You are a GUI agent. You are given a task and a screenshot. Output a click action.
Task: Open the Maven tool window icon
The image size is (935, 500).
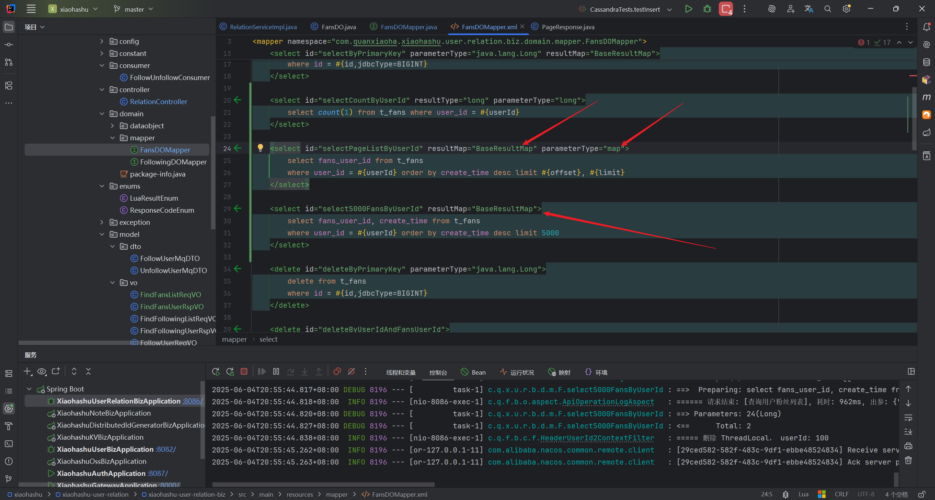[927, 97]
